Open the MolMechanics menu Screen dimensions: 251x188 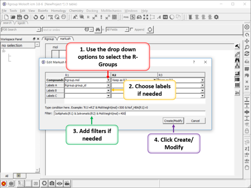pos(111,11)
